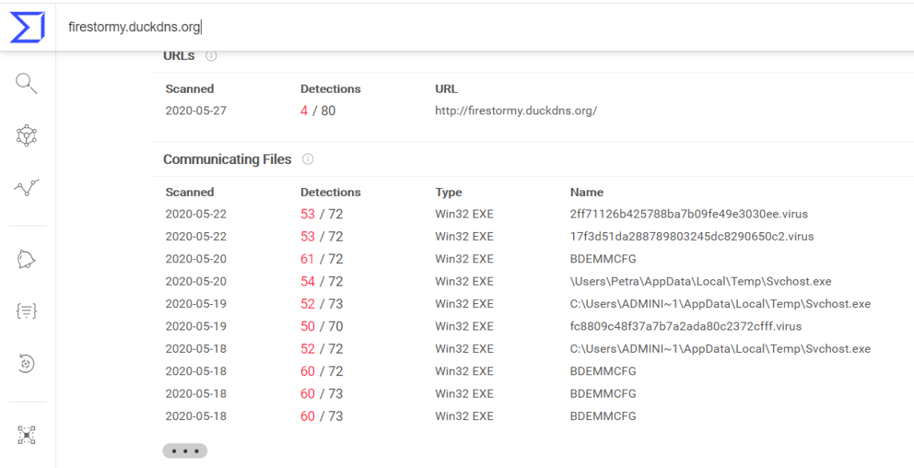Open the magnifying glass search icon
Viewport: 914px width, 468px height.
tap(27, 83)
